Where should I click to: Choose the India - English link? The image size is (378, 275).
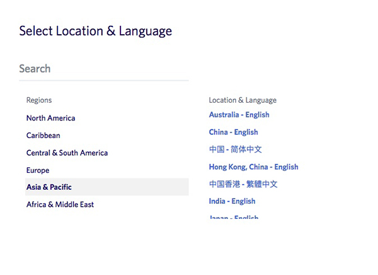pos(232,201)
